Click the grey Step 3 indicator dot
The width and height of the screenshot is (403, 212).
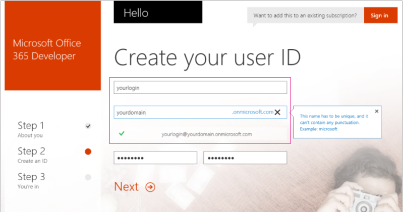pos(88,177)
